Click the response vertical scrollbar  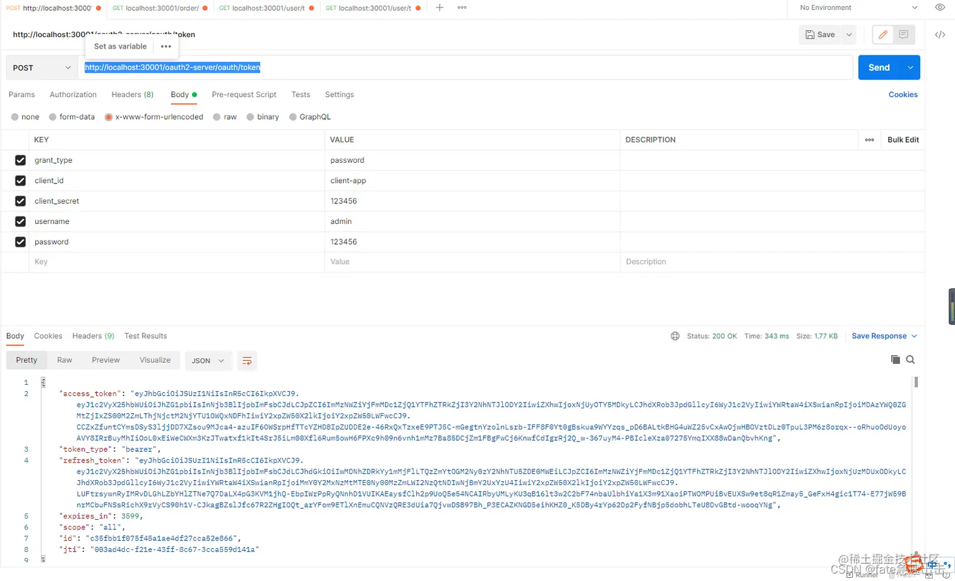916,382
